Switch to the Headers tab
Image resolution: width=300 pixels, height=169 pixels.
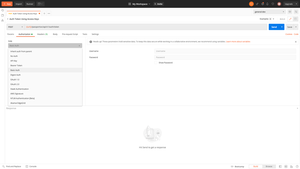pos(42,34)
